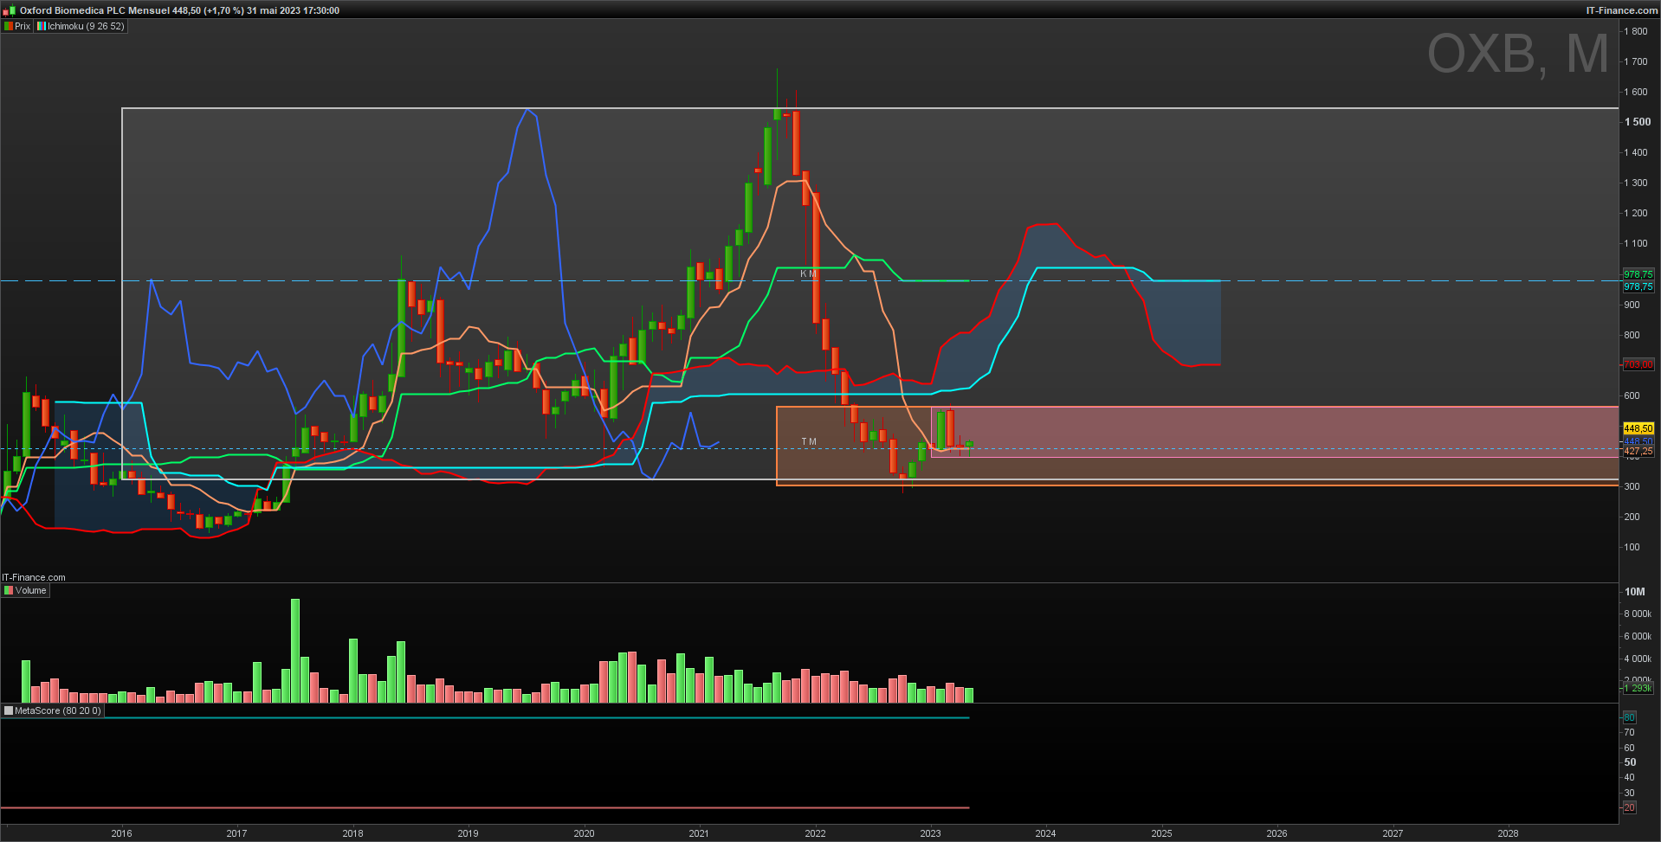Click the multicolor Ichimoku indicator icon
Screen dimensions: 1661x842
(x=42, y=26)
